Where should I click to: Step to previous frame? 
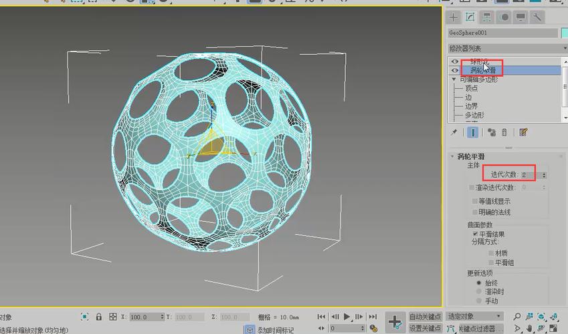point(335,317)
